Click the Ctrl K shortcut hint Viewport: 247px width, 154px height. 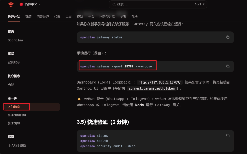click(199, 4)
